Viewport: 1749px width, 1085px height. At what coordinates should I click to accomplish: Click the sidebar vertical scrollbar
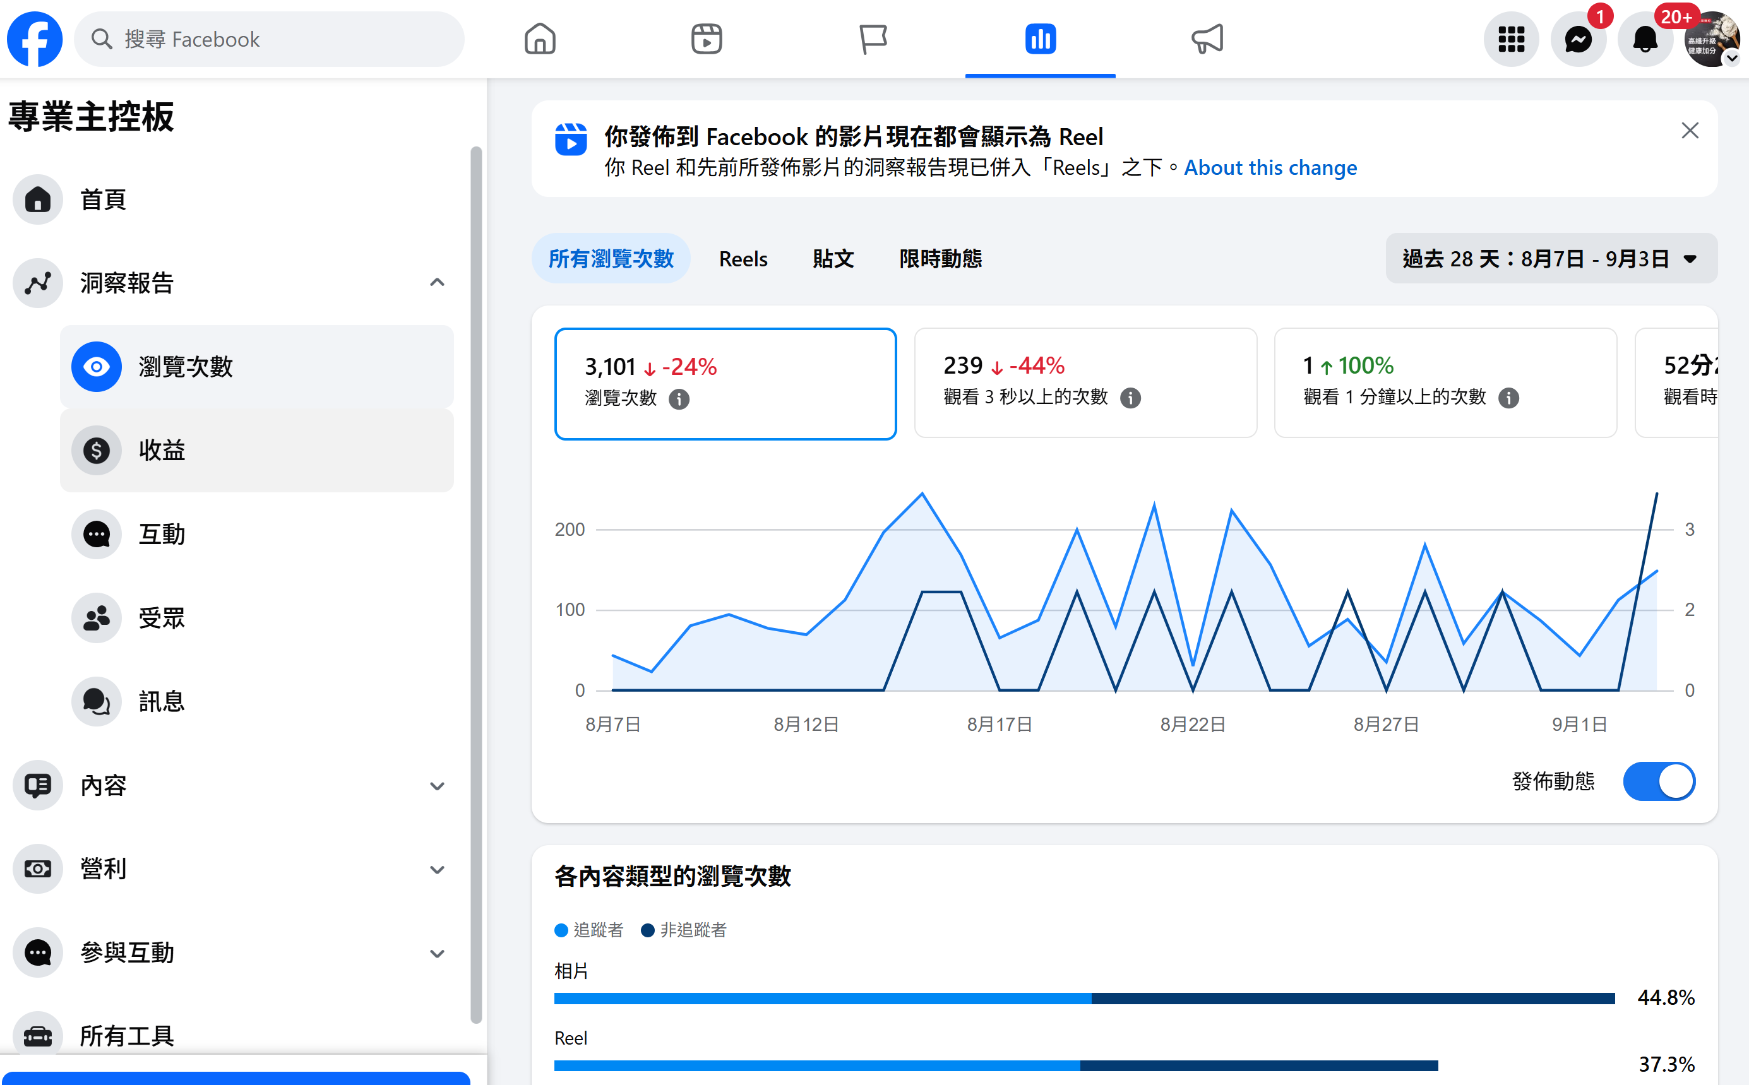pyautogui.click(x=476, y=585)
